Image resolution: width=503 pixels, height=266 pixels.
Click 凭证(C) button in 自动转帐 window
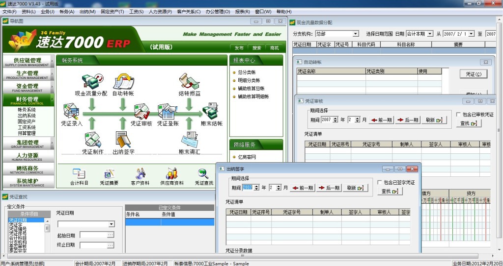pos(473,74)
